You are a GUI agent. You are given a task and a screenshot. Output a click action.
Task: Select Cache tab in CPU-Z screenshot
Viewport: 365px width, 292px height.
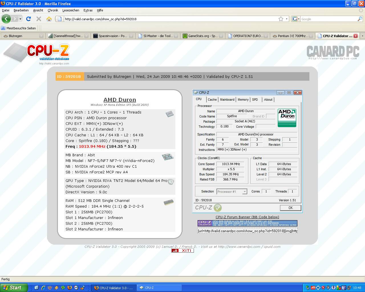212,100
